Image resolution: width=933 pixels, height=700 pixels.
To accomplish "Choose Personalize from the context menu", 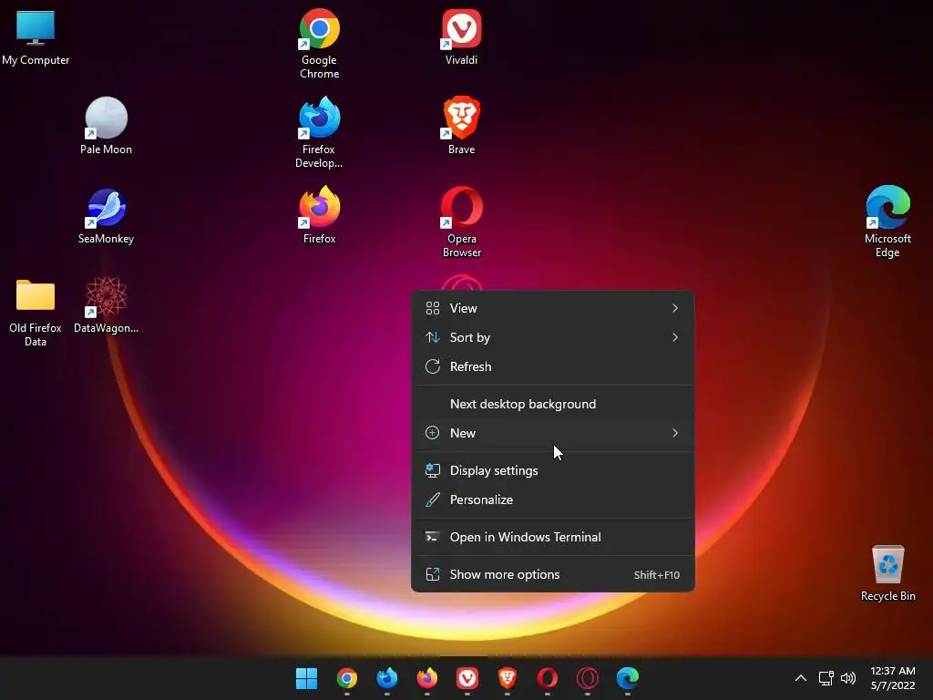I will (553, 500).
